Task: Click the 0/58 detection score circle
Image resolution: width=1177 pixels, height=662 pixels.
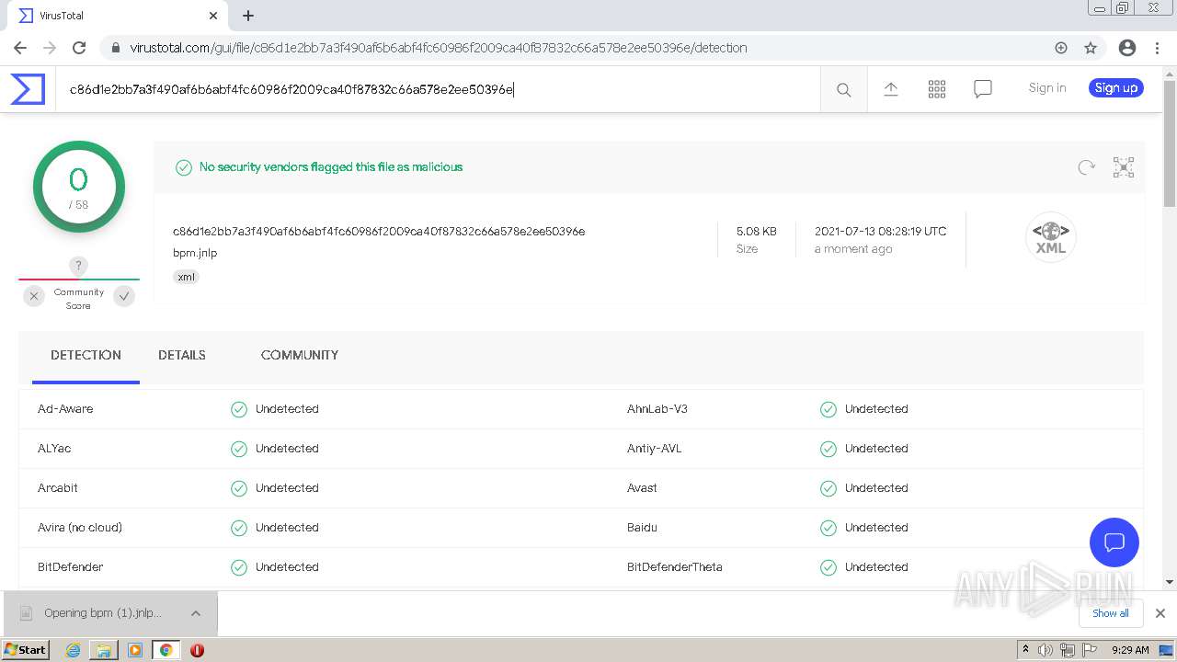Action: pyautogui.click(x=79, y=188)
